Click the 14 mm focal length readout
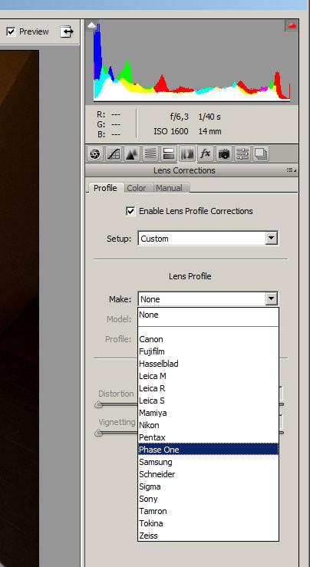The image size is (310, 567). pos(209,131)
